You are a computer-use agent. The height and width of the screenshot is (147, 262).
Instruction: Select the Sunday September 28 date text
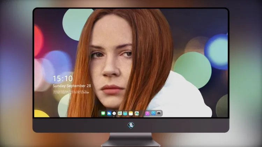[72, 86]
